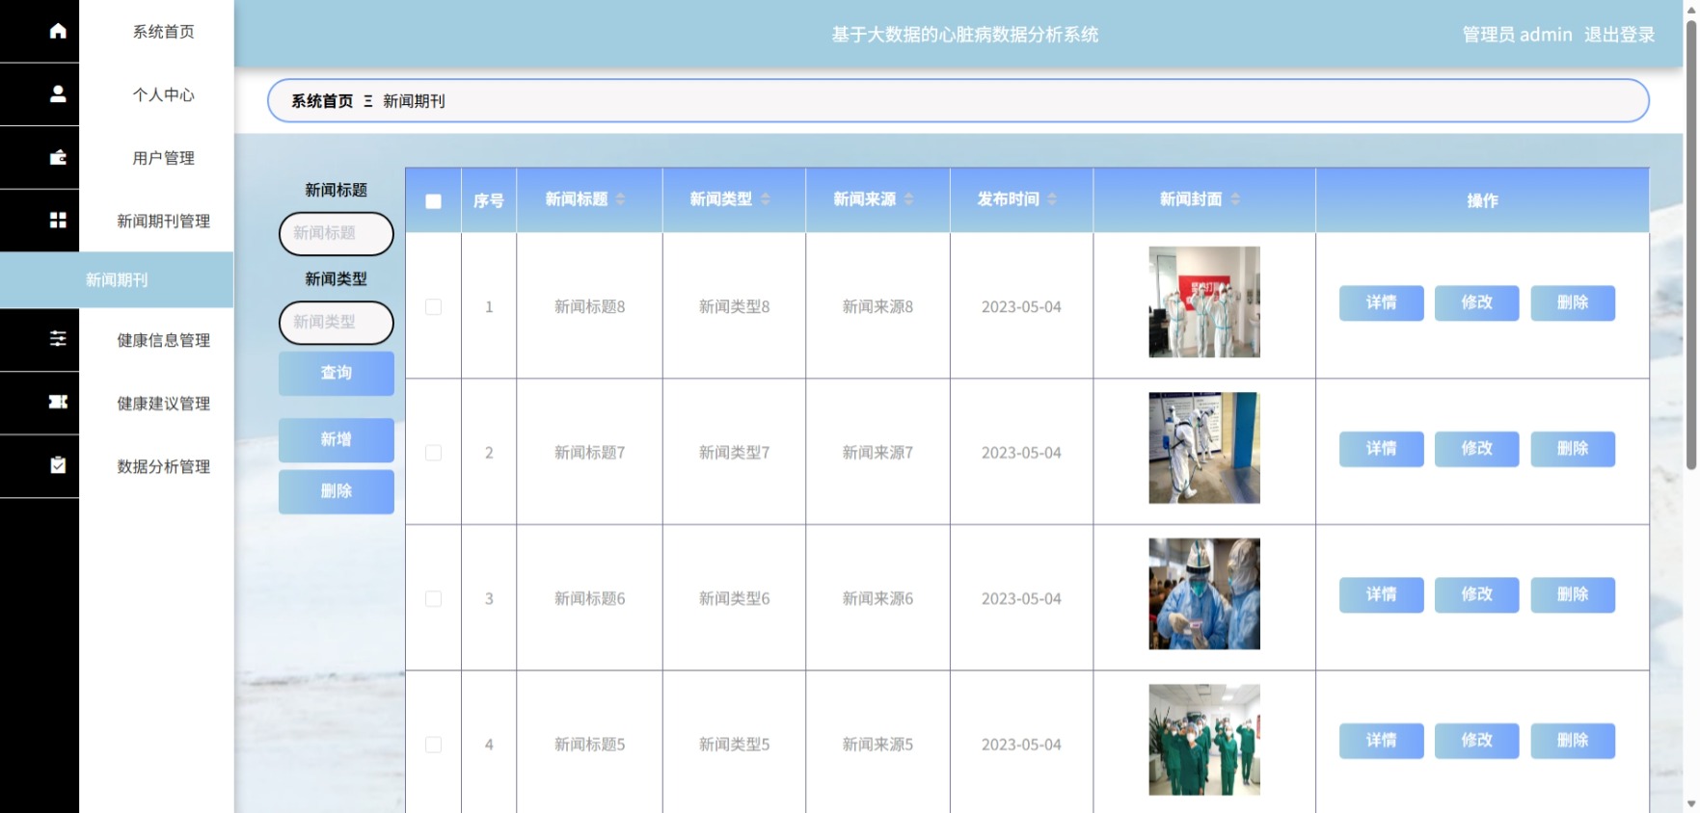Click the 查询 search button
The width and height of the screenshot is (1700, 813).
337,373
